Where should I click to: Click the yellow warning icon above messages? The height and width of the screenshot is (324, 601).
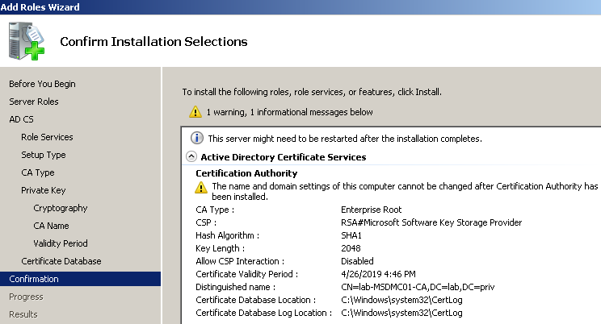coord(195,112)
